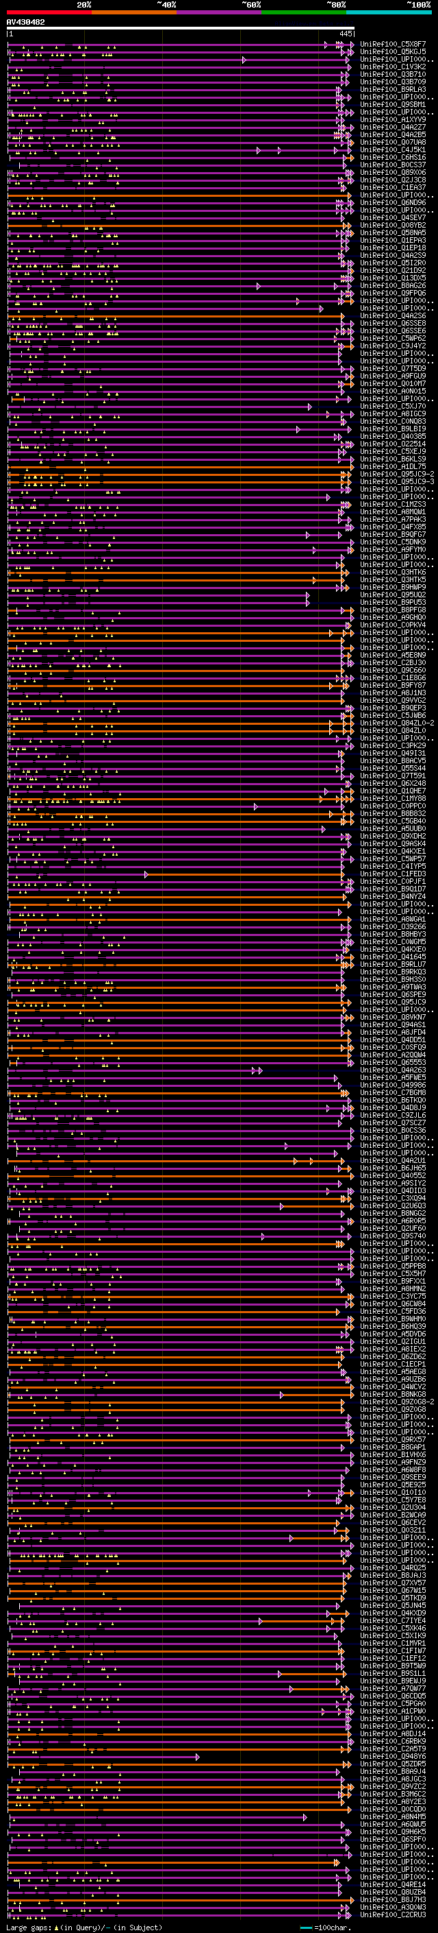The height and width of the screenshot is (1933, 438).
Task: Select hit UniRef100_C5FD36
Action: click(x=393, y=1311)
